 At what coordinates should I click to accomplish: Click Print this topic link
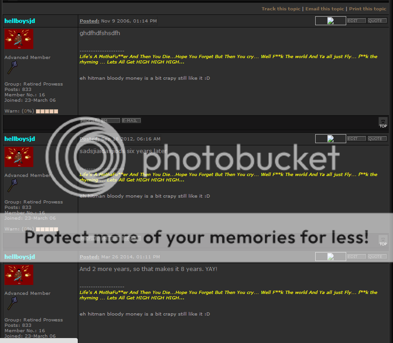(368, 9)
